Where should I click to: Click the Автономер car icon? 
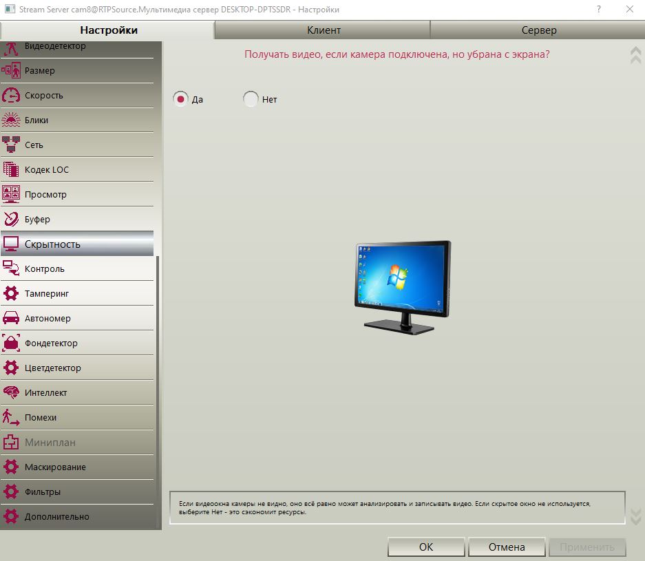11,318
